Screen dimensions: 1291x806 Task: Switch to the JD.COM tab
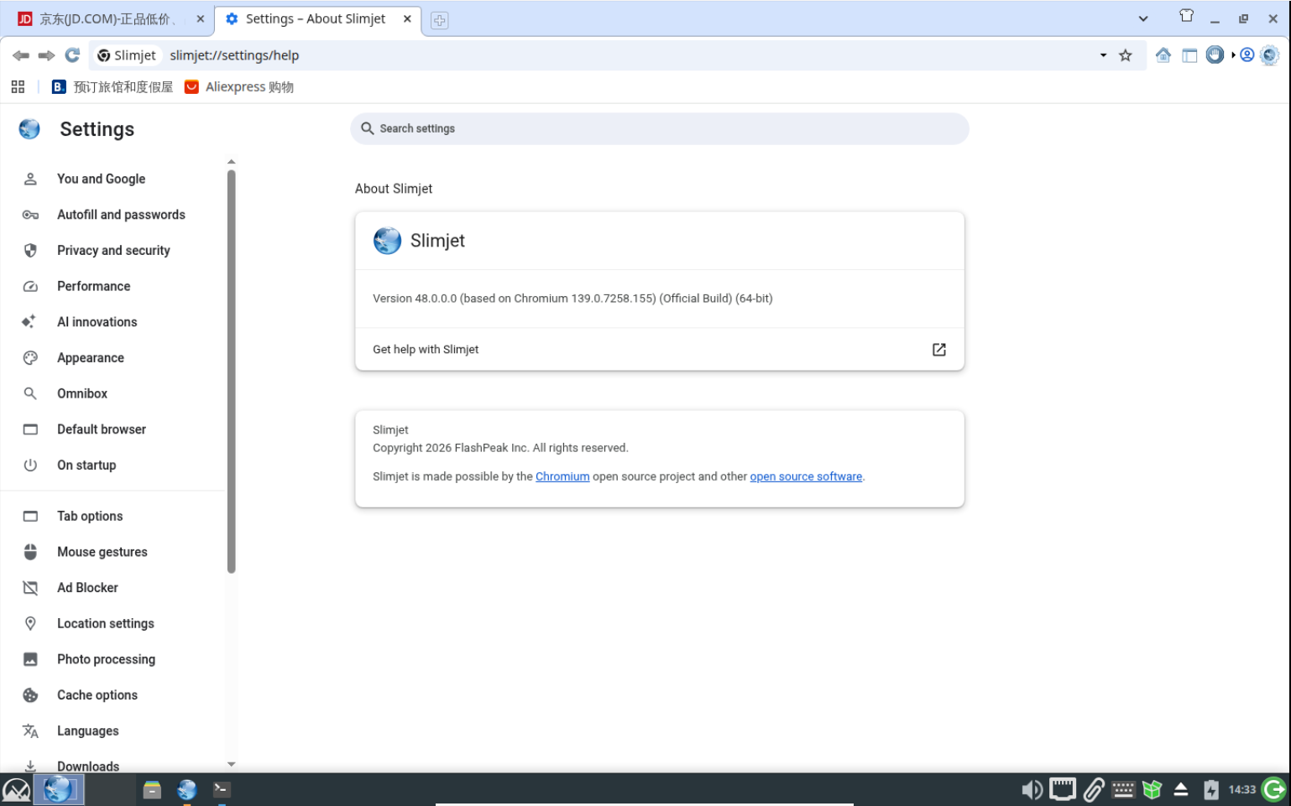click(108, 18)
